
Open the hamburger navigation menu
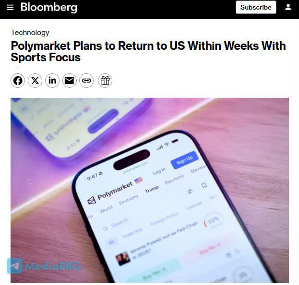10,7
